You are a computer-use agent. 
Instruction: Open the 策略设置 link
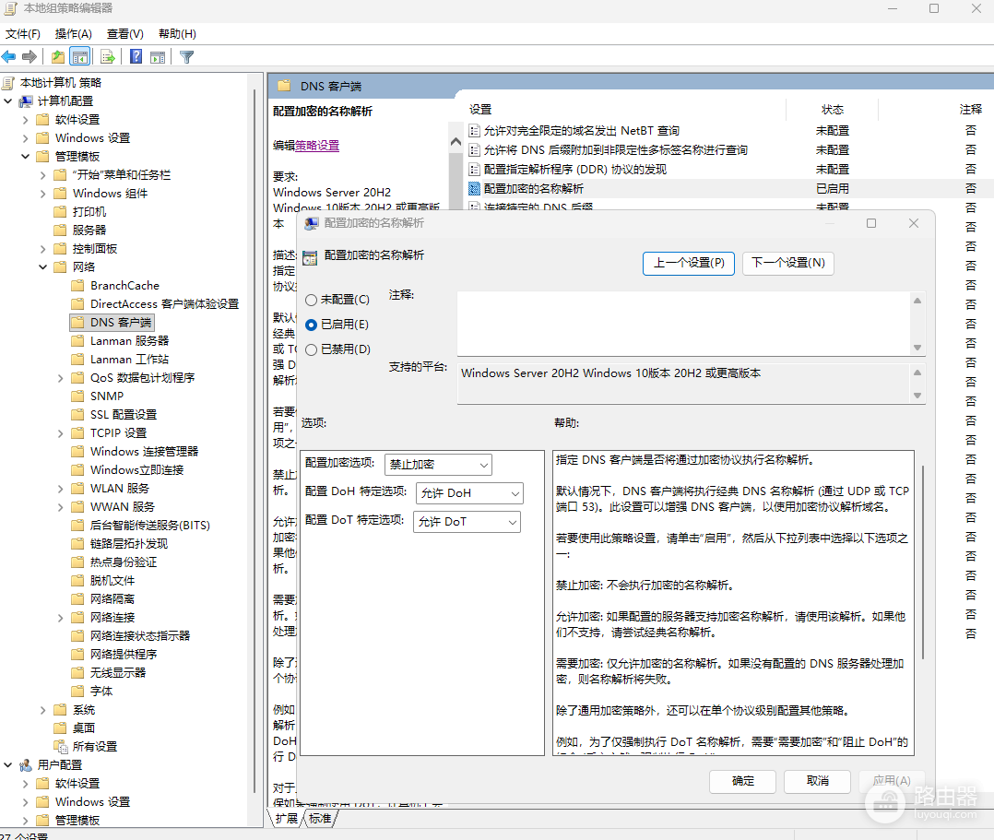(317, 145)
